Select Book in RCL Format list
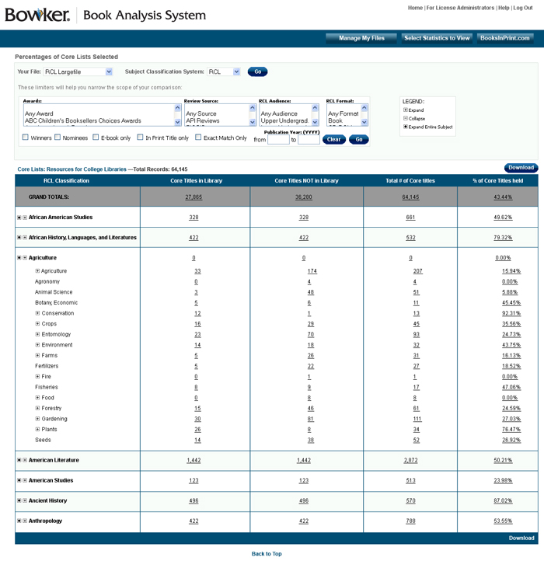Screen dimensions: 544x561 pyautogui.click(x=336, y=121)
